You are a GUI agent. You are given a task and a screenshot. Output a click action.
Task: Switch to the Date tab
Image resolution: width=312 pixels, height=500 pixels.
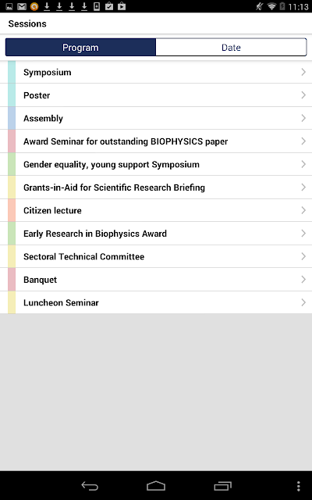(x=231, y=47)
